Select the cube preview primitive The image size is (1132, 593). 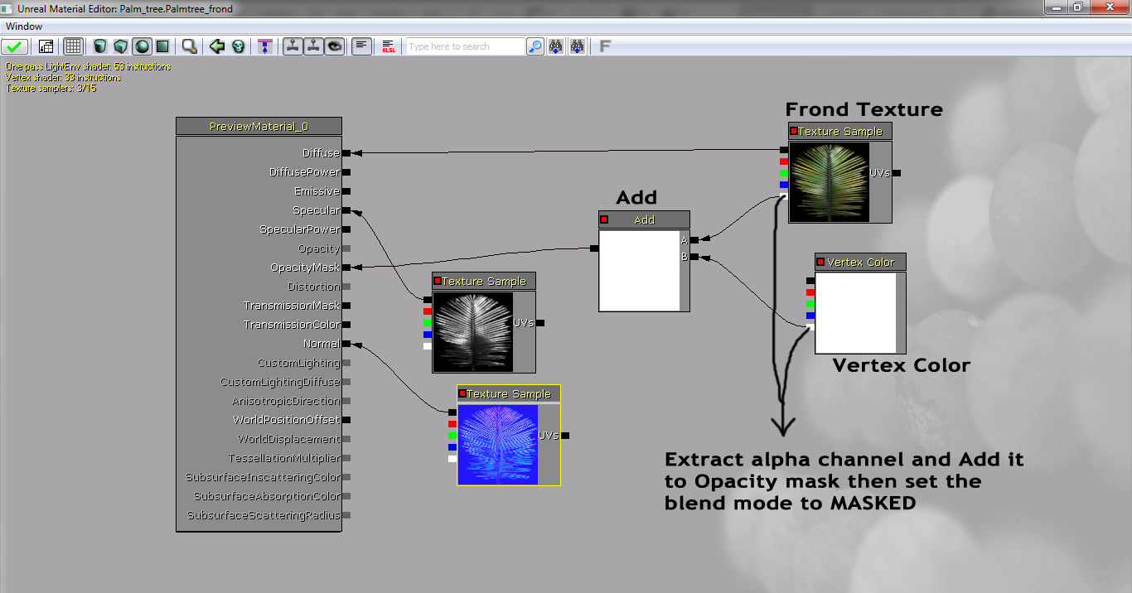point(121,46)
